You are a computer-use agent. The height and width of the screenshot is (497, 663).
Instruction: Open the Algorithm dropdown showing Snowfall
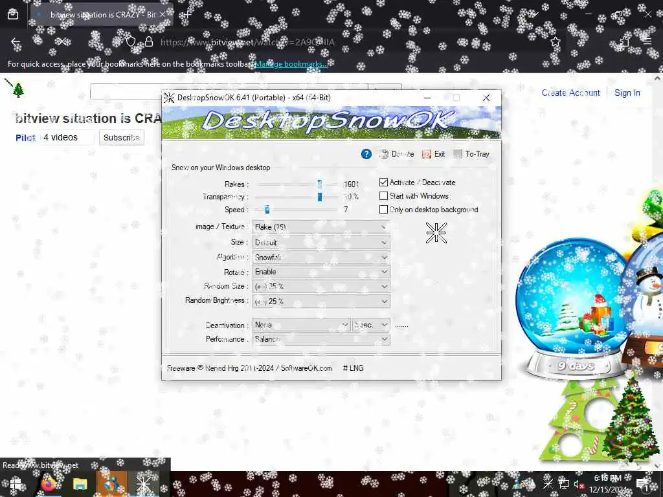[x=321, y=257]
